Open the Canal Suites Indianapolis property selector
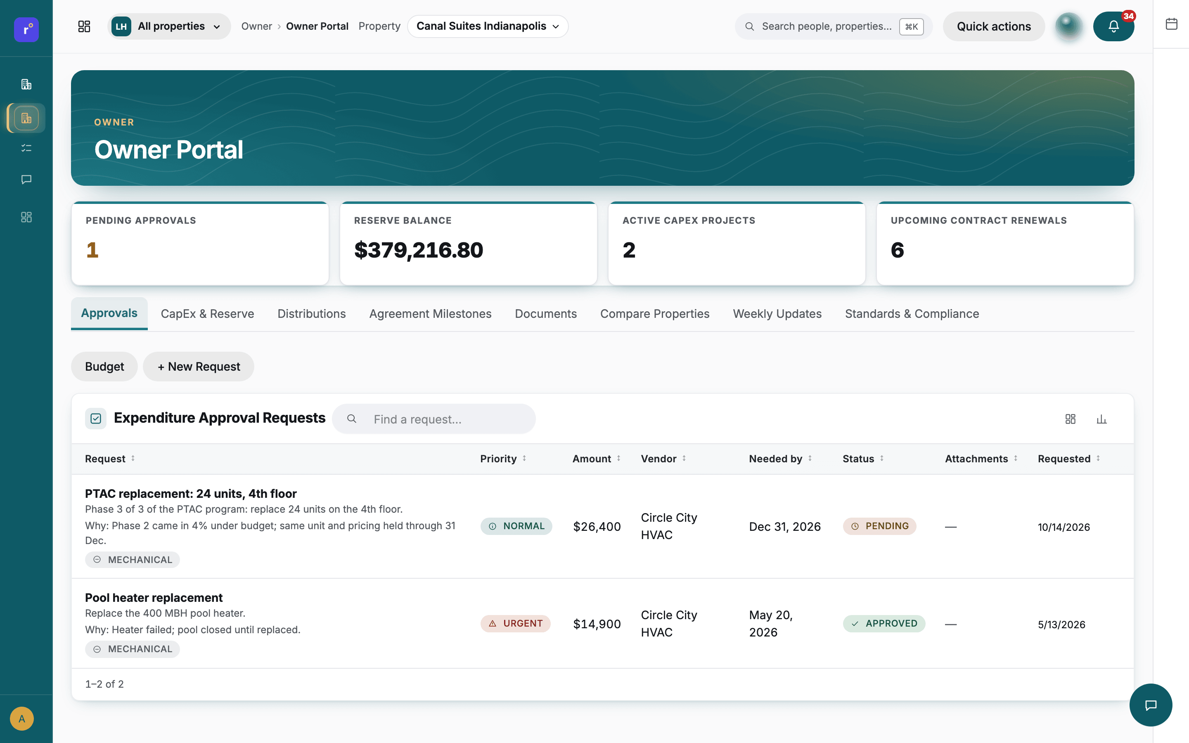Image resolution: width=1189 pixels, height=743 pixels. [x=488, y=26]
